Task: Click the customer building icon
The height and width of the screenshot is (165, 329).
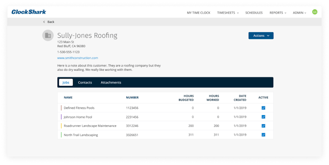Action: (48, 35)
